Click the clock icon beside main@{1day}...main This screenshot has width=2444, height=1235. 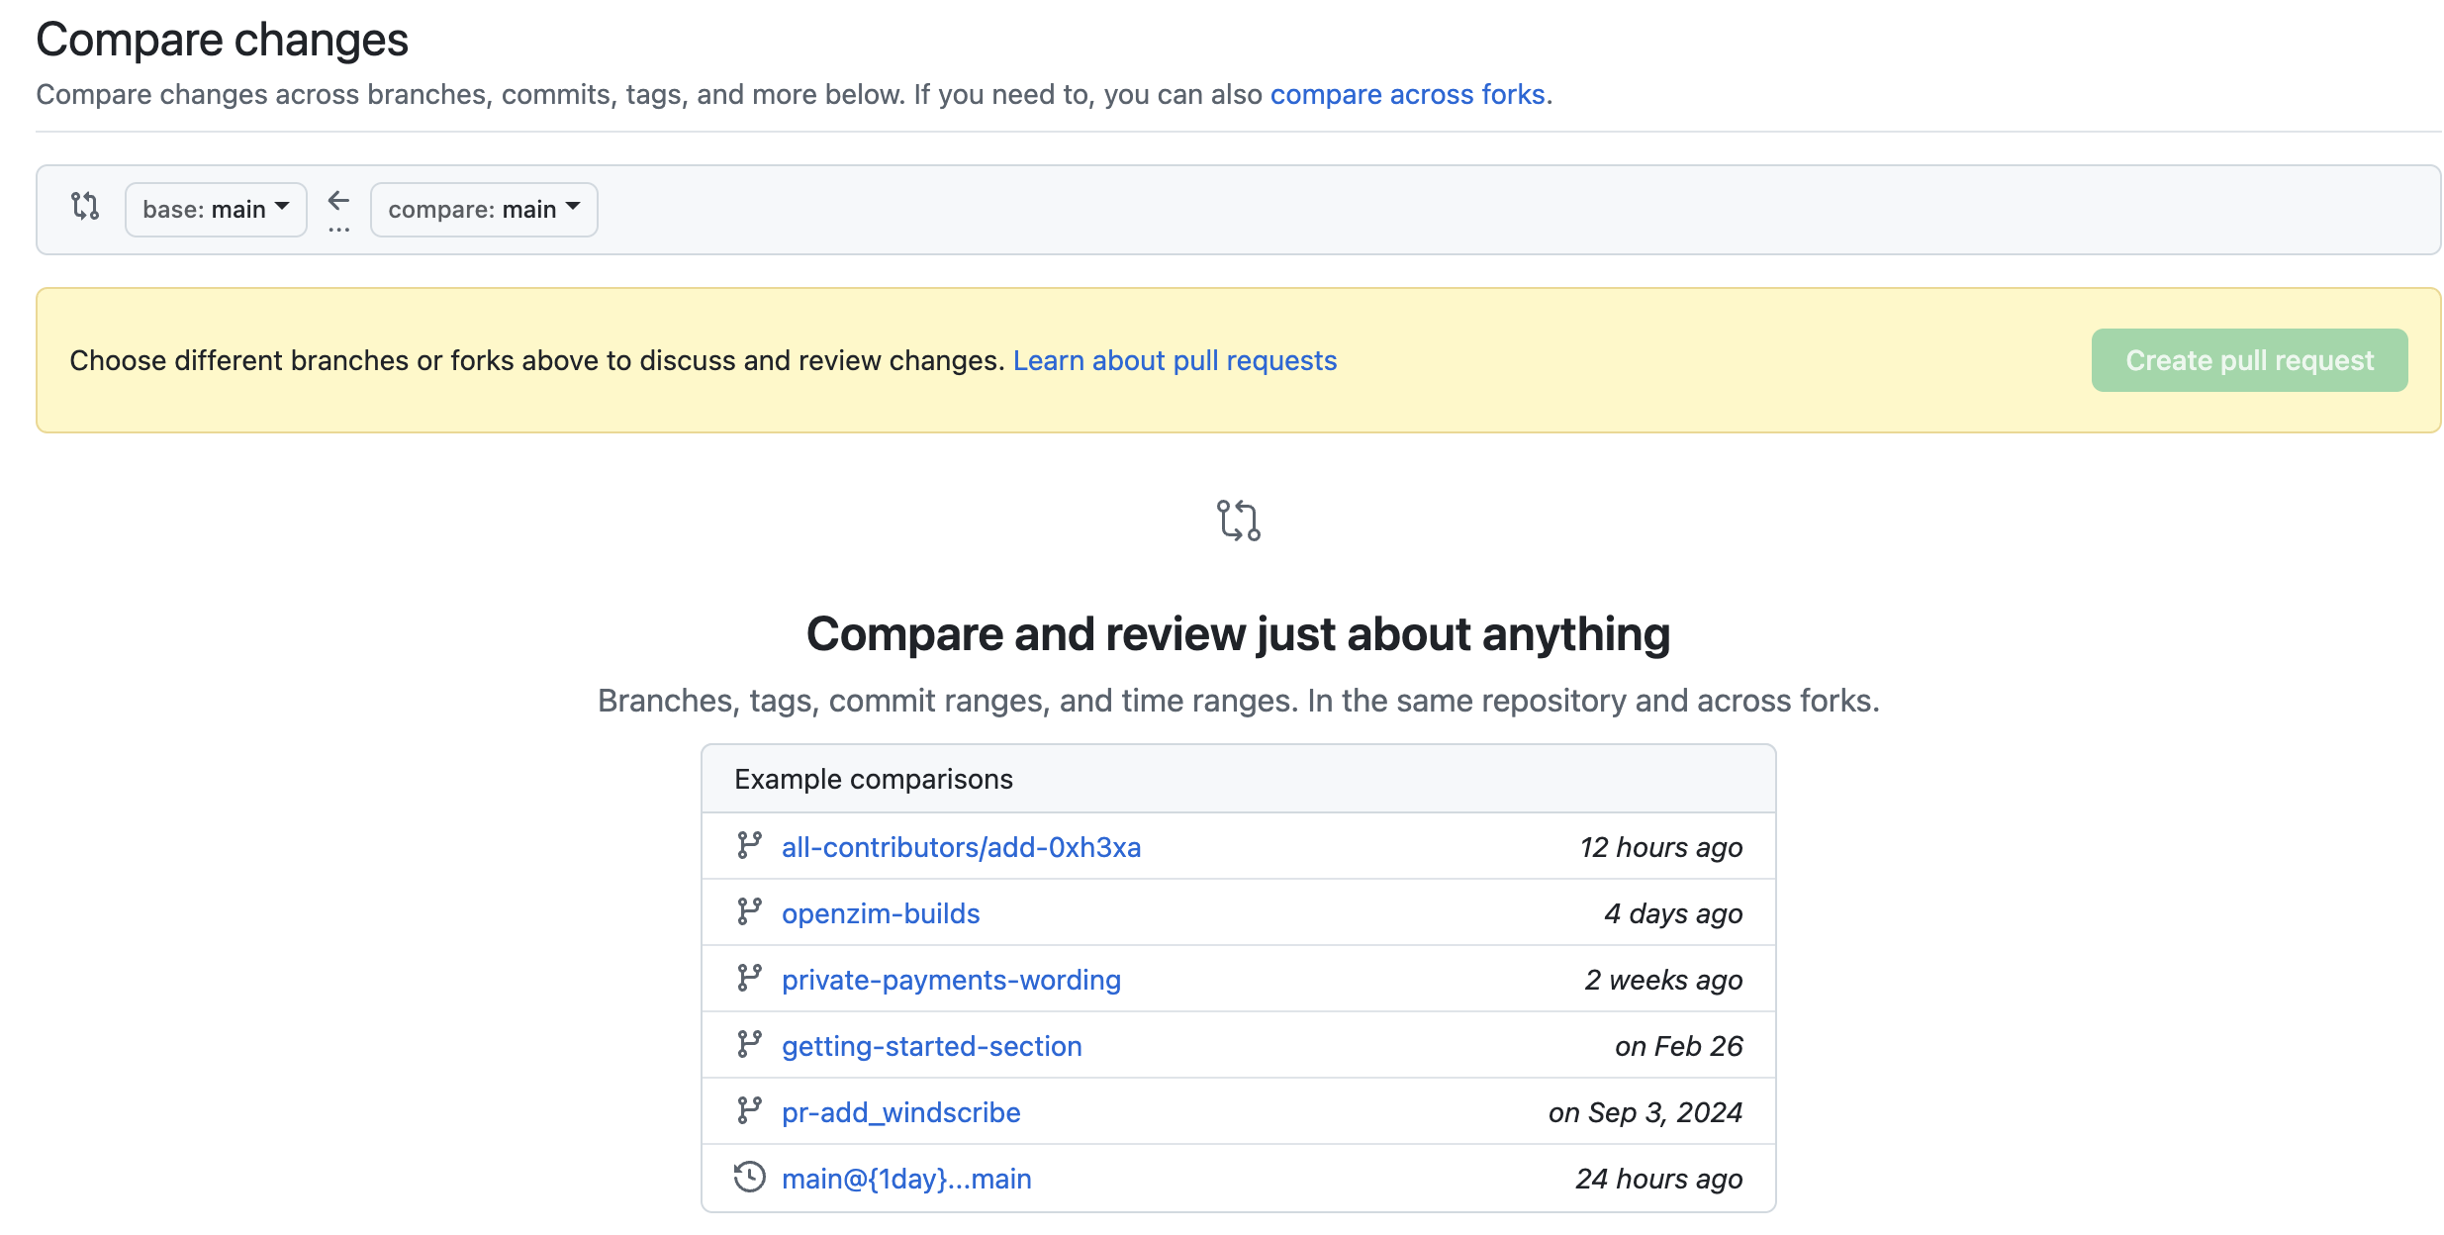(749, 1177)
